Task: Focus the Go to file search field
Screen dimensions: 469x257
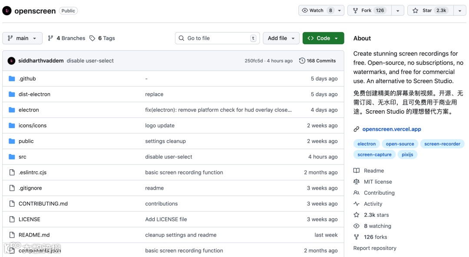Action: pyautogui.click(x=217, y=38)
